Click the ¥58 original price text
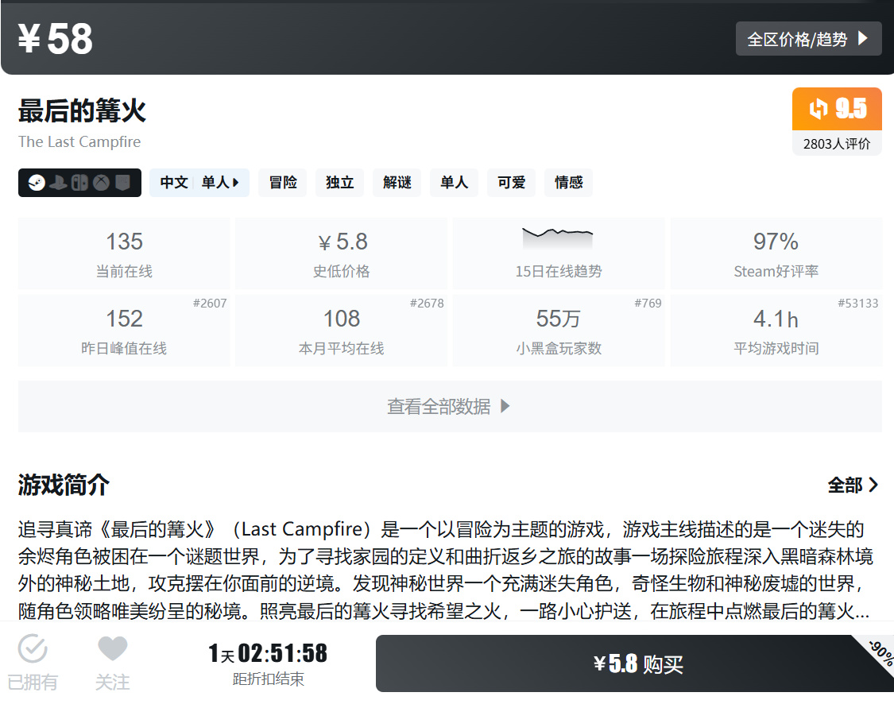Viewport: 894px width, 704px height. click(x=55, y=39)
